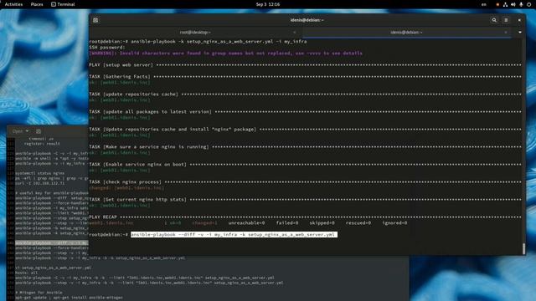Close the terminal window
Image resolution: width=536 pixels, height=301 pixels.
point(519,20)
